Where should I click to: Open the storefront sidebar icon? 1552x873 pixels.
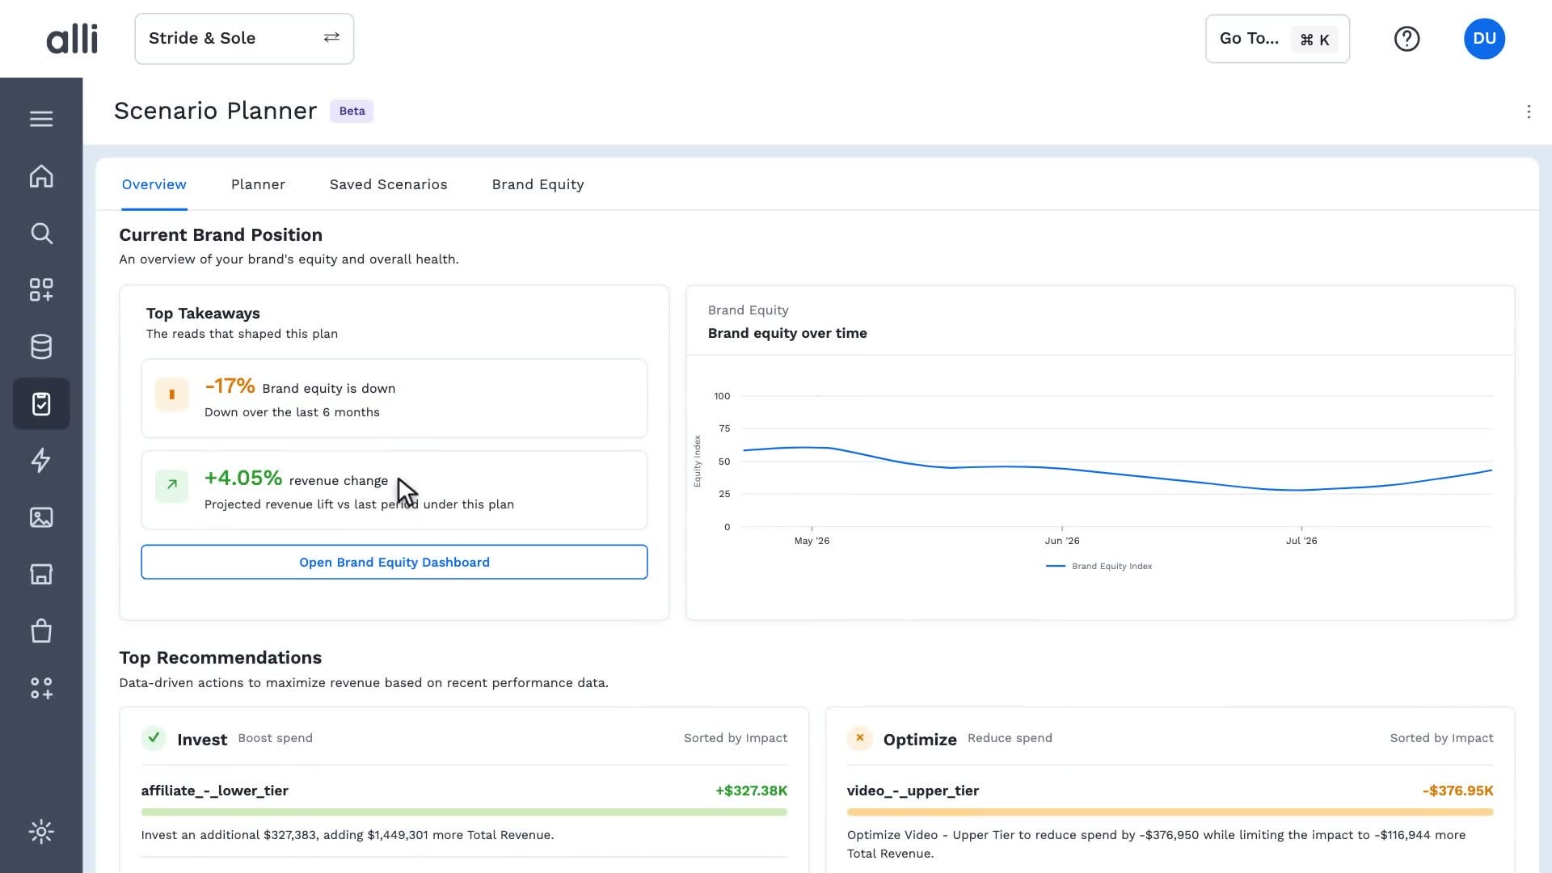pyautogui.click(x=41, y=574)
